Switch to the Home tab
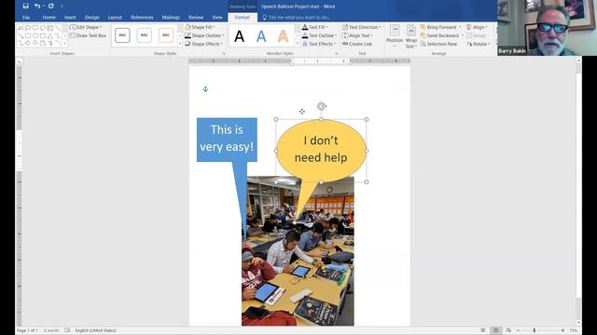597x335 pixels. [49, 18]
